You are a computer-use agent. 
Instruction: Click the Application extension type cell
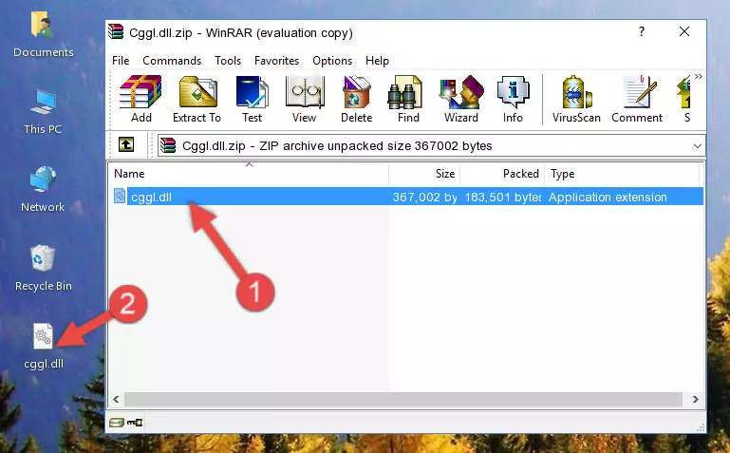coord(608,197)
